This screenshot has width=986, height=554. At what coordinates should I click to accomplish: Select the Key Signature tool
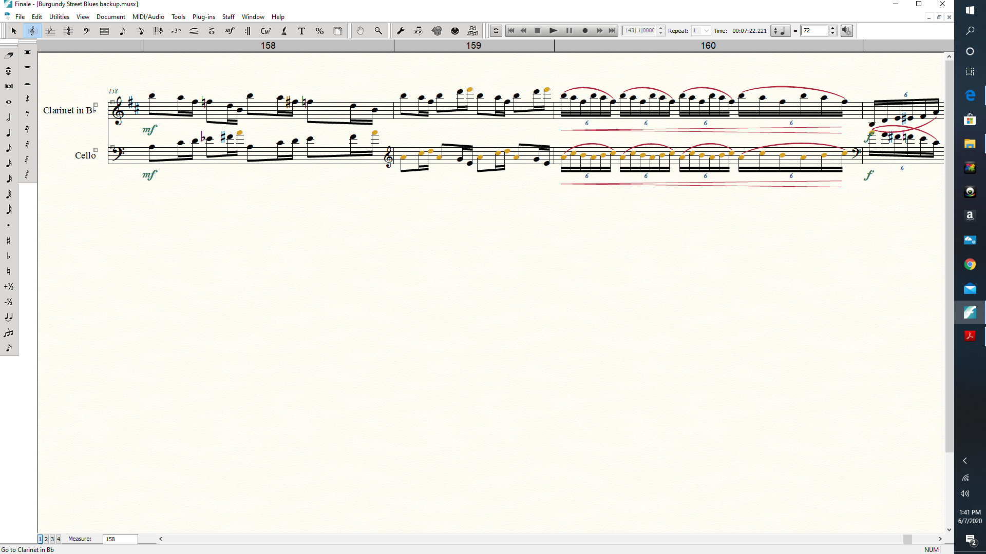(50, 31)
